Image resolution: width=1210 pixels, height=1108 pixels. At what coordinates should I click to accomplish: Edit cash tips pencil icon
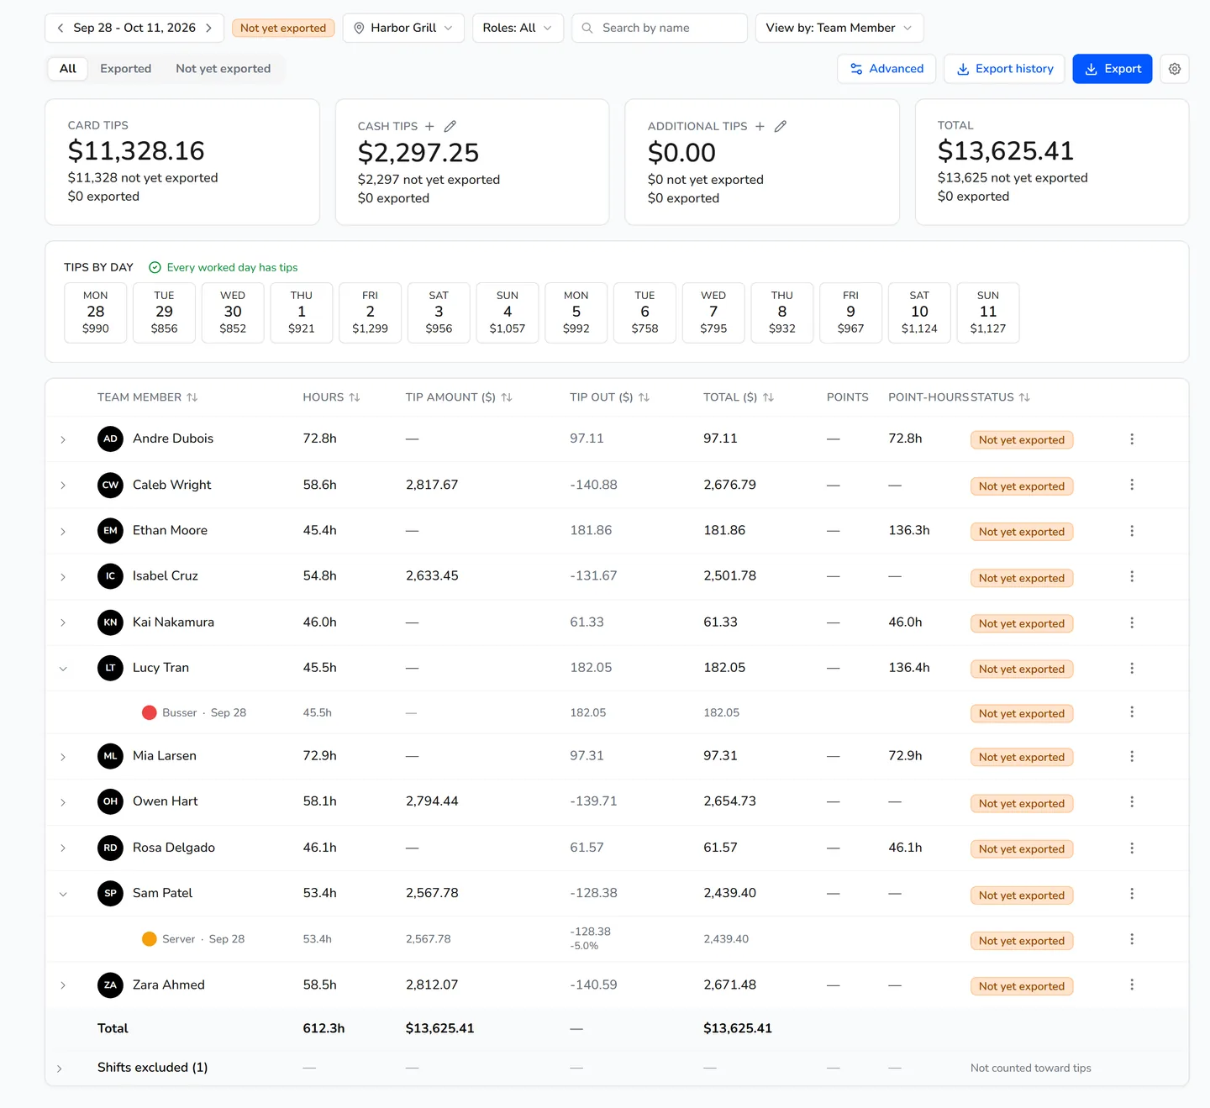tap(450, 126)
